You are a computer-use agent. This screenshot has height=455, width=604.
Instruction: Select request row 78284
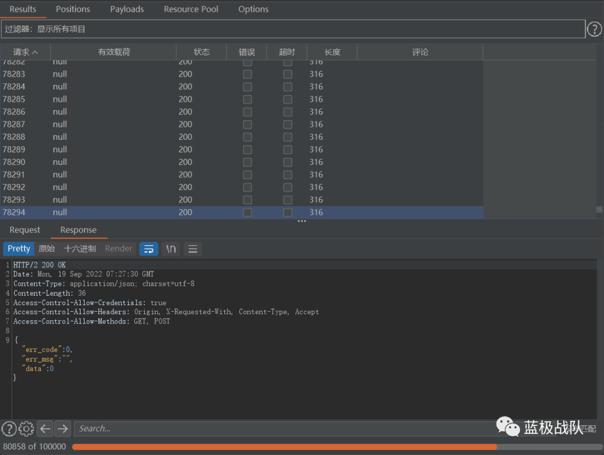pyautogui.click(x=242, y=87)
